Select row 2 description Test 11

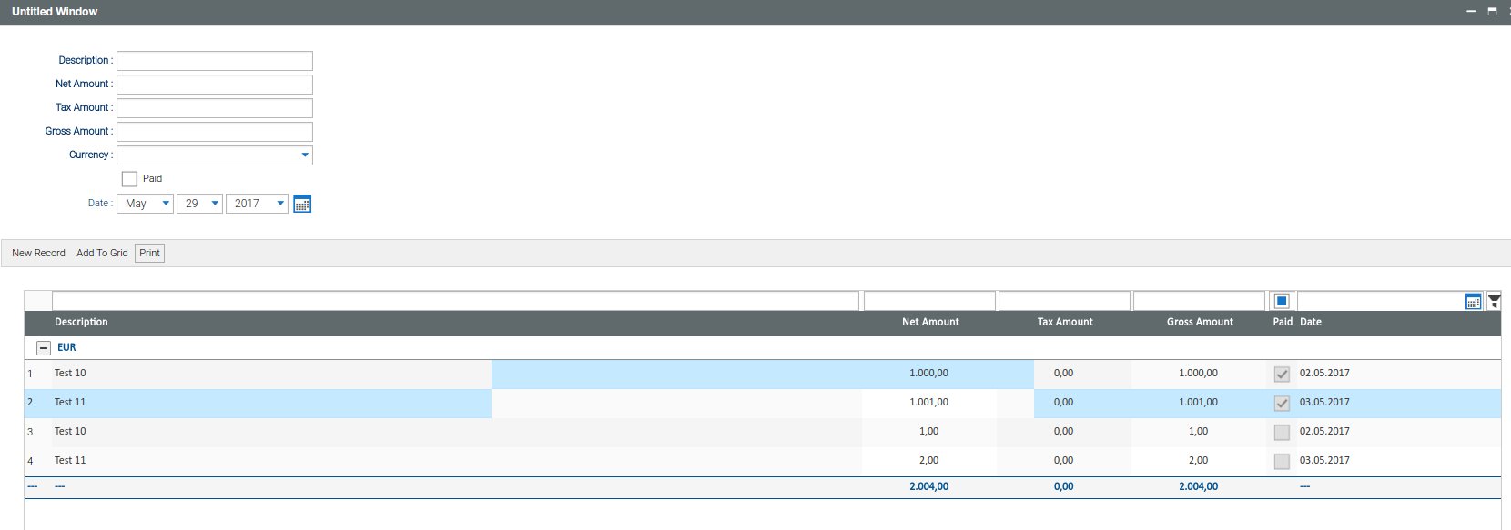[x=70, y=403]
